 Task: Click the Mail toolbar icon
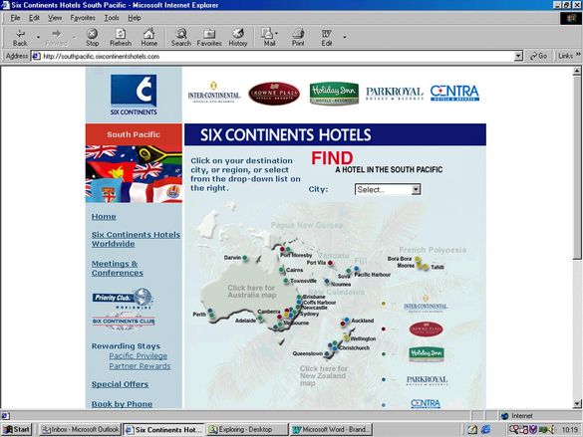pos(268,37)
